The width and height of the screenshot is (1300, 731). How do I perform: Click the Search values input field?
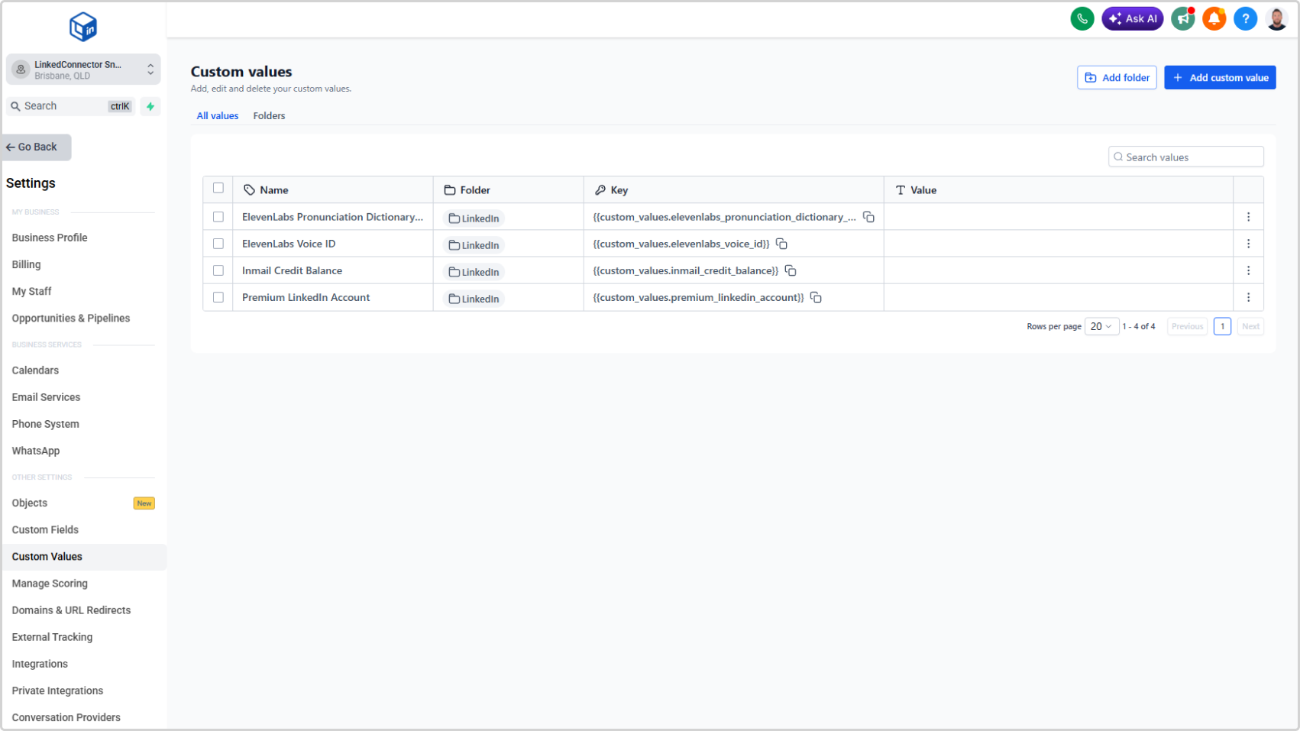click(1185, 157)
